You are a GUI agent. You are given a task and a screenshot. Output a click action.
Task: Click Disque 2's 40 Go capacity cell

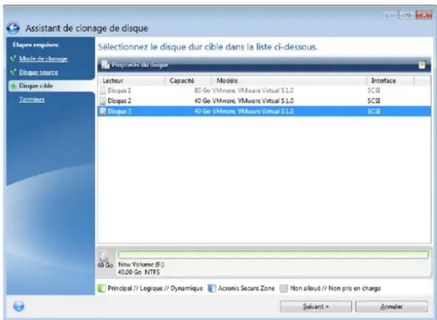tap(202, 101)
